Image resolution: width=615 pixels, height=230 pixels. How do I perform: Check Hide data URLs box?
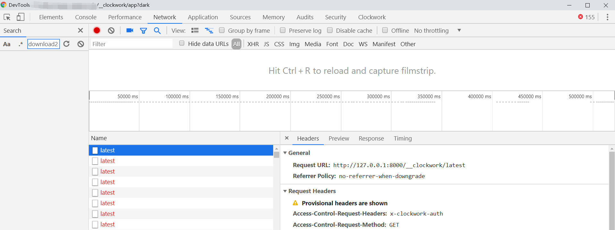tap(182, 43)
